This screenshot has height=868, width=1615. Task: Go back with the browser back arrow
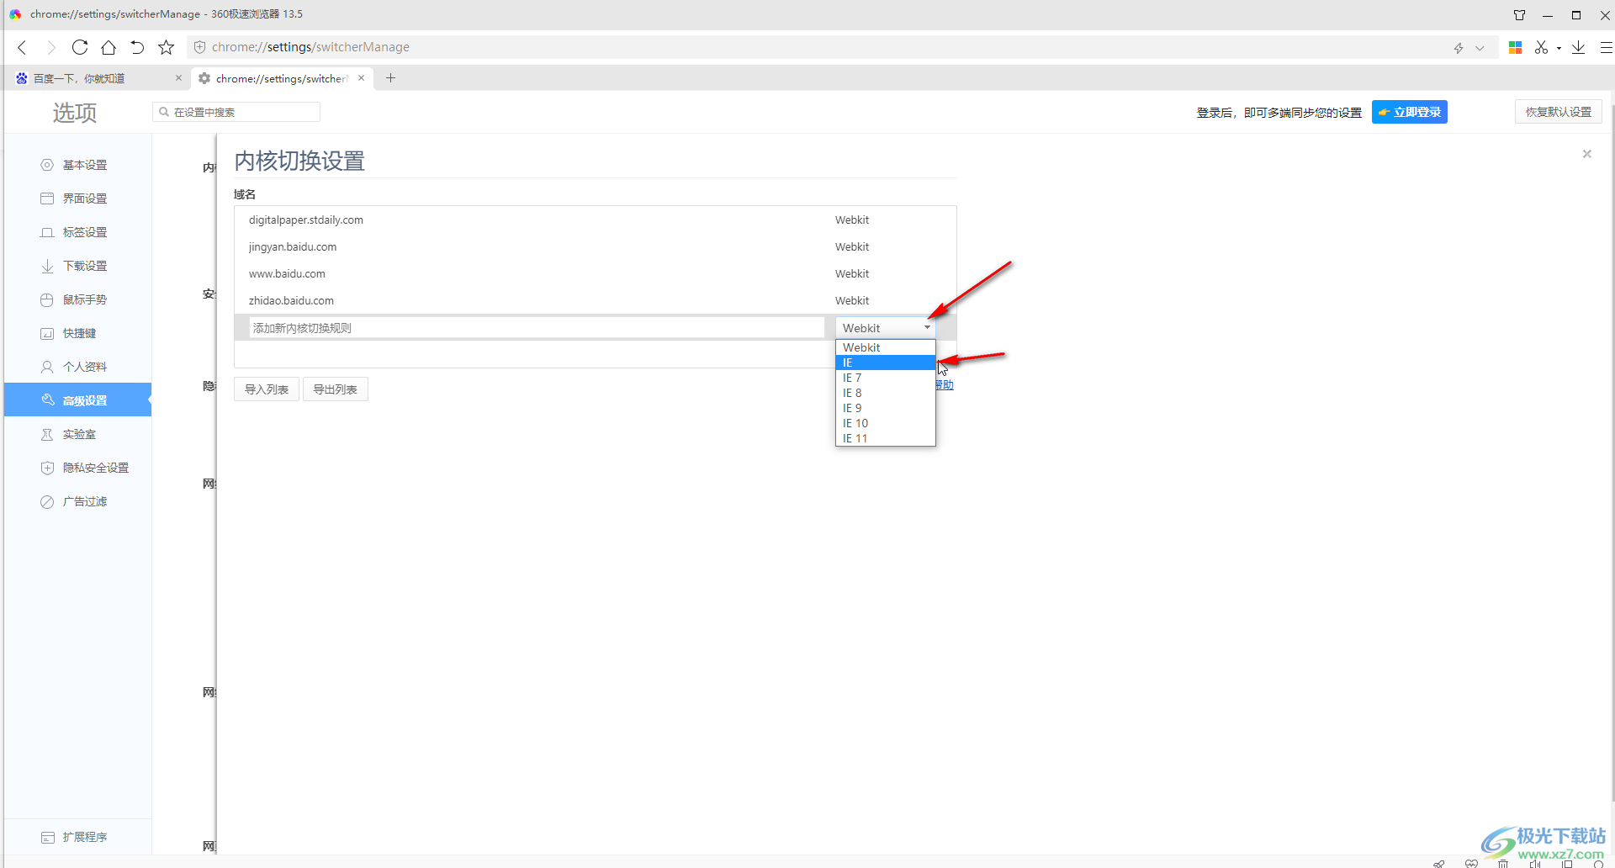point(23,47)
